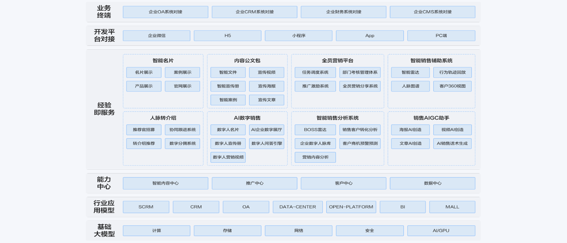
Task: Select 任务调度系统 in 全员营销平台
Action: coord(315,72)
